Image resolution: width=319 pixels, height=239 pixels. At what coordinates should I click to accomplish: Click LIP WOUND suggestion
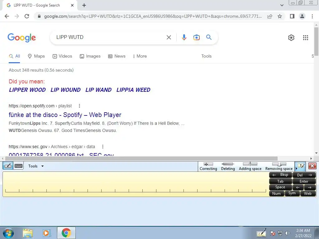[x=65, y=90]
